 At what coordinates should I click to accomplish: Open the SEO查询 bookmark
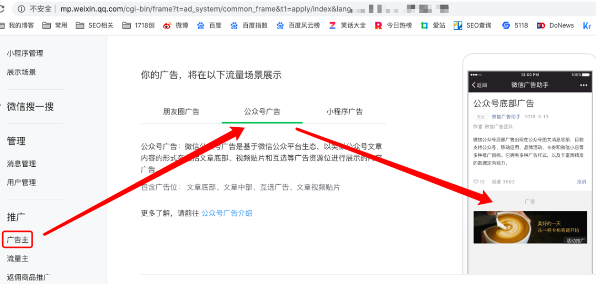[472, 26]
